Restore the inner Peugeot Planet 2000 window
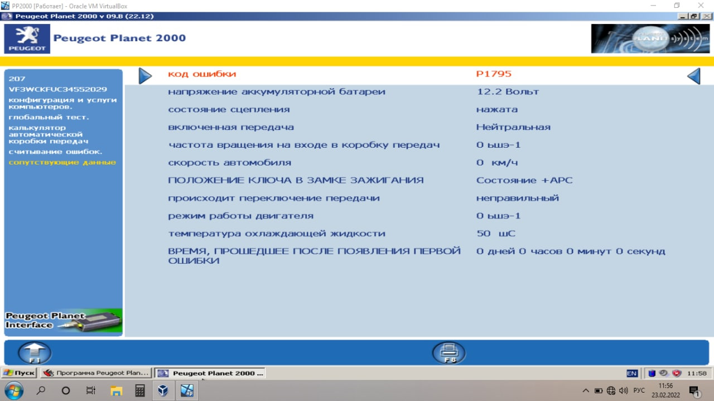The width and height of the screenshot is (714, 401). (693, 16)
